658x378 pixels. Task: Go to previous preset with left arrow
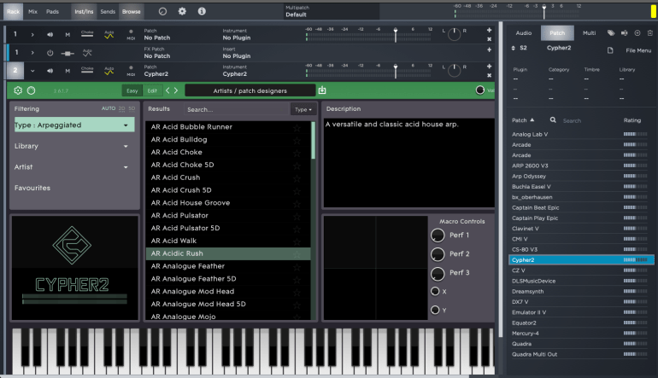point(167,90)
